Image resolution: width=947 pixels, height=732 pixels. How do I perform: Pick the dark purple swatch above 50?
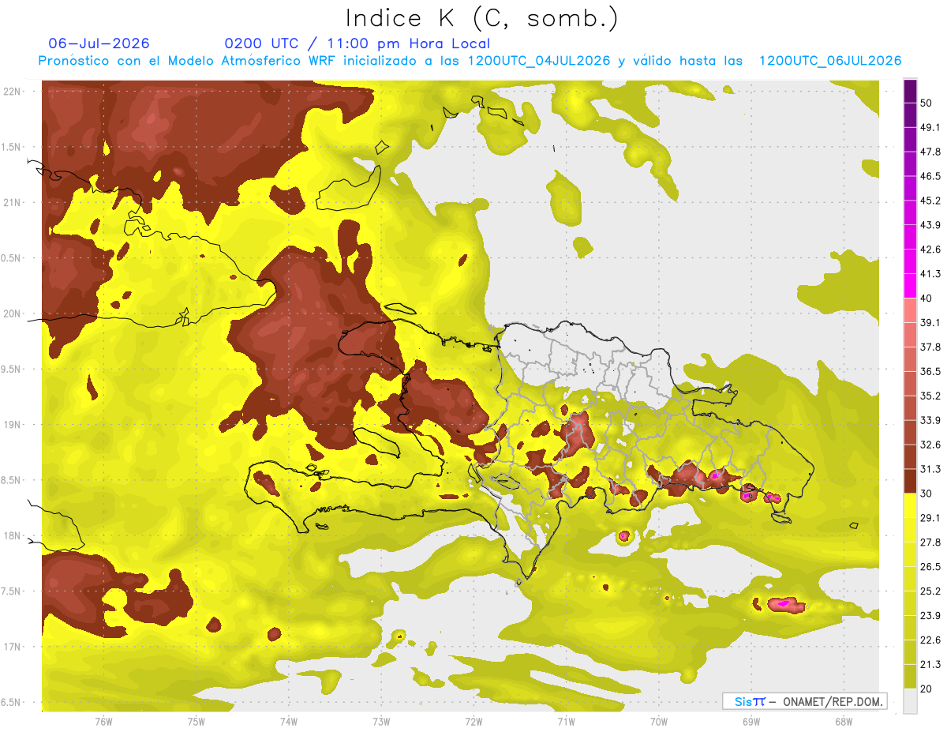(910, 91)
